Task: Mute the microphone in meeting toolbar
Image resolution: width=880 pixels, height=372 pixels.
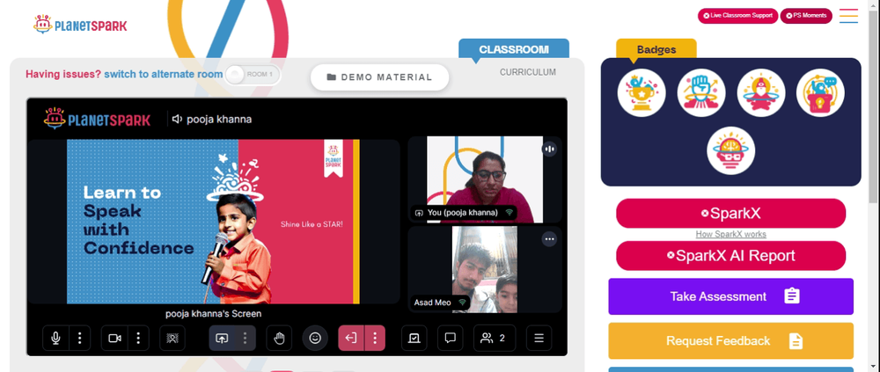Action: point(55,339)
